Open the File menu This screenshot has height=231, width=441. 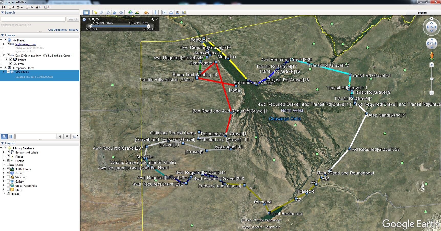[x=4, y=7]
